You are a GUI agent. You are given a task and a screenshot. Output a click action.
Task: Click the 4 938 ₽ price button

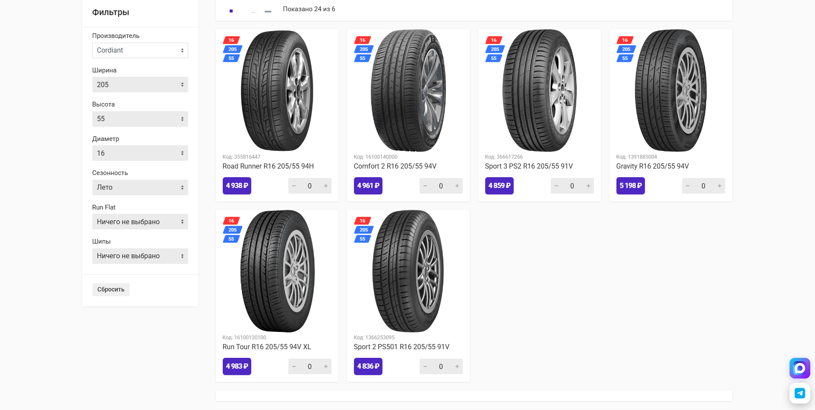tap(237, 186)
